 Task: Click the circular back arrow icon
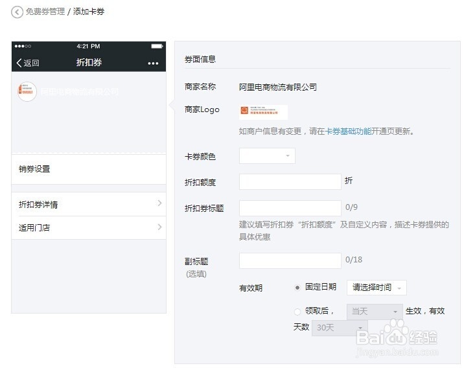pos(17,12)
